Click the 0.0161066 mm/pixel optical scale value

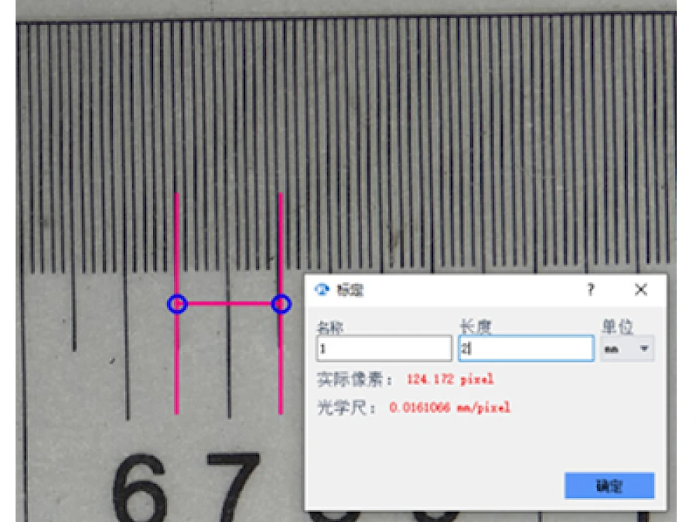(449, 408)
